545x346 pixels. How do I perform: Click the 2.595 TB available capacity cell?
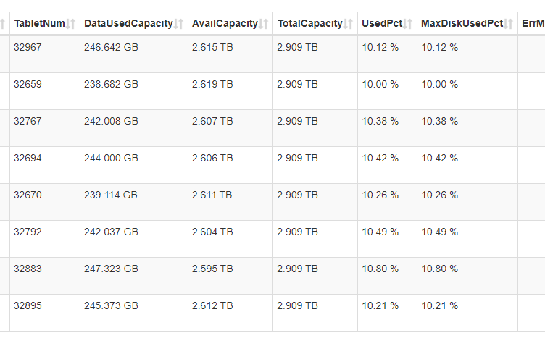click(212, 269)
